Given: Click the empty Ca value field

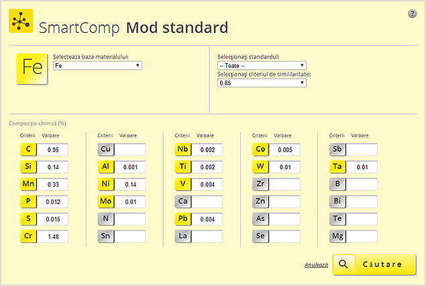Looking at the screenshot, I should click(207, 201).
